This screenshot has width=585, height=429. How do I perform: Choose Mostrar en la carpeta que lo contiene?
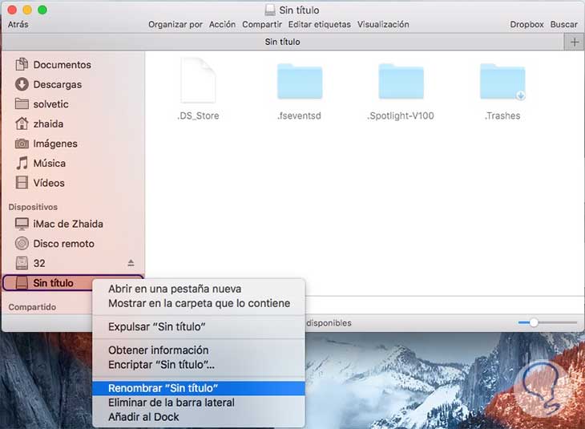click(199, 303)
